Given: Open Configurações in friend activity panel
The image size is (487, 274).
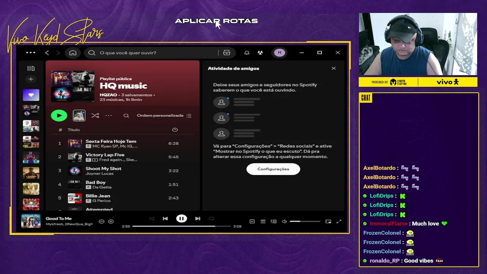Looking at the screenshot, I should coord(273,169).
